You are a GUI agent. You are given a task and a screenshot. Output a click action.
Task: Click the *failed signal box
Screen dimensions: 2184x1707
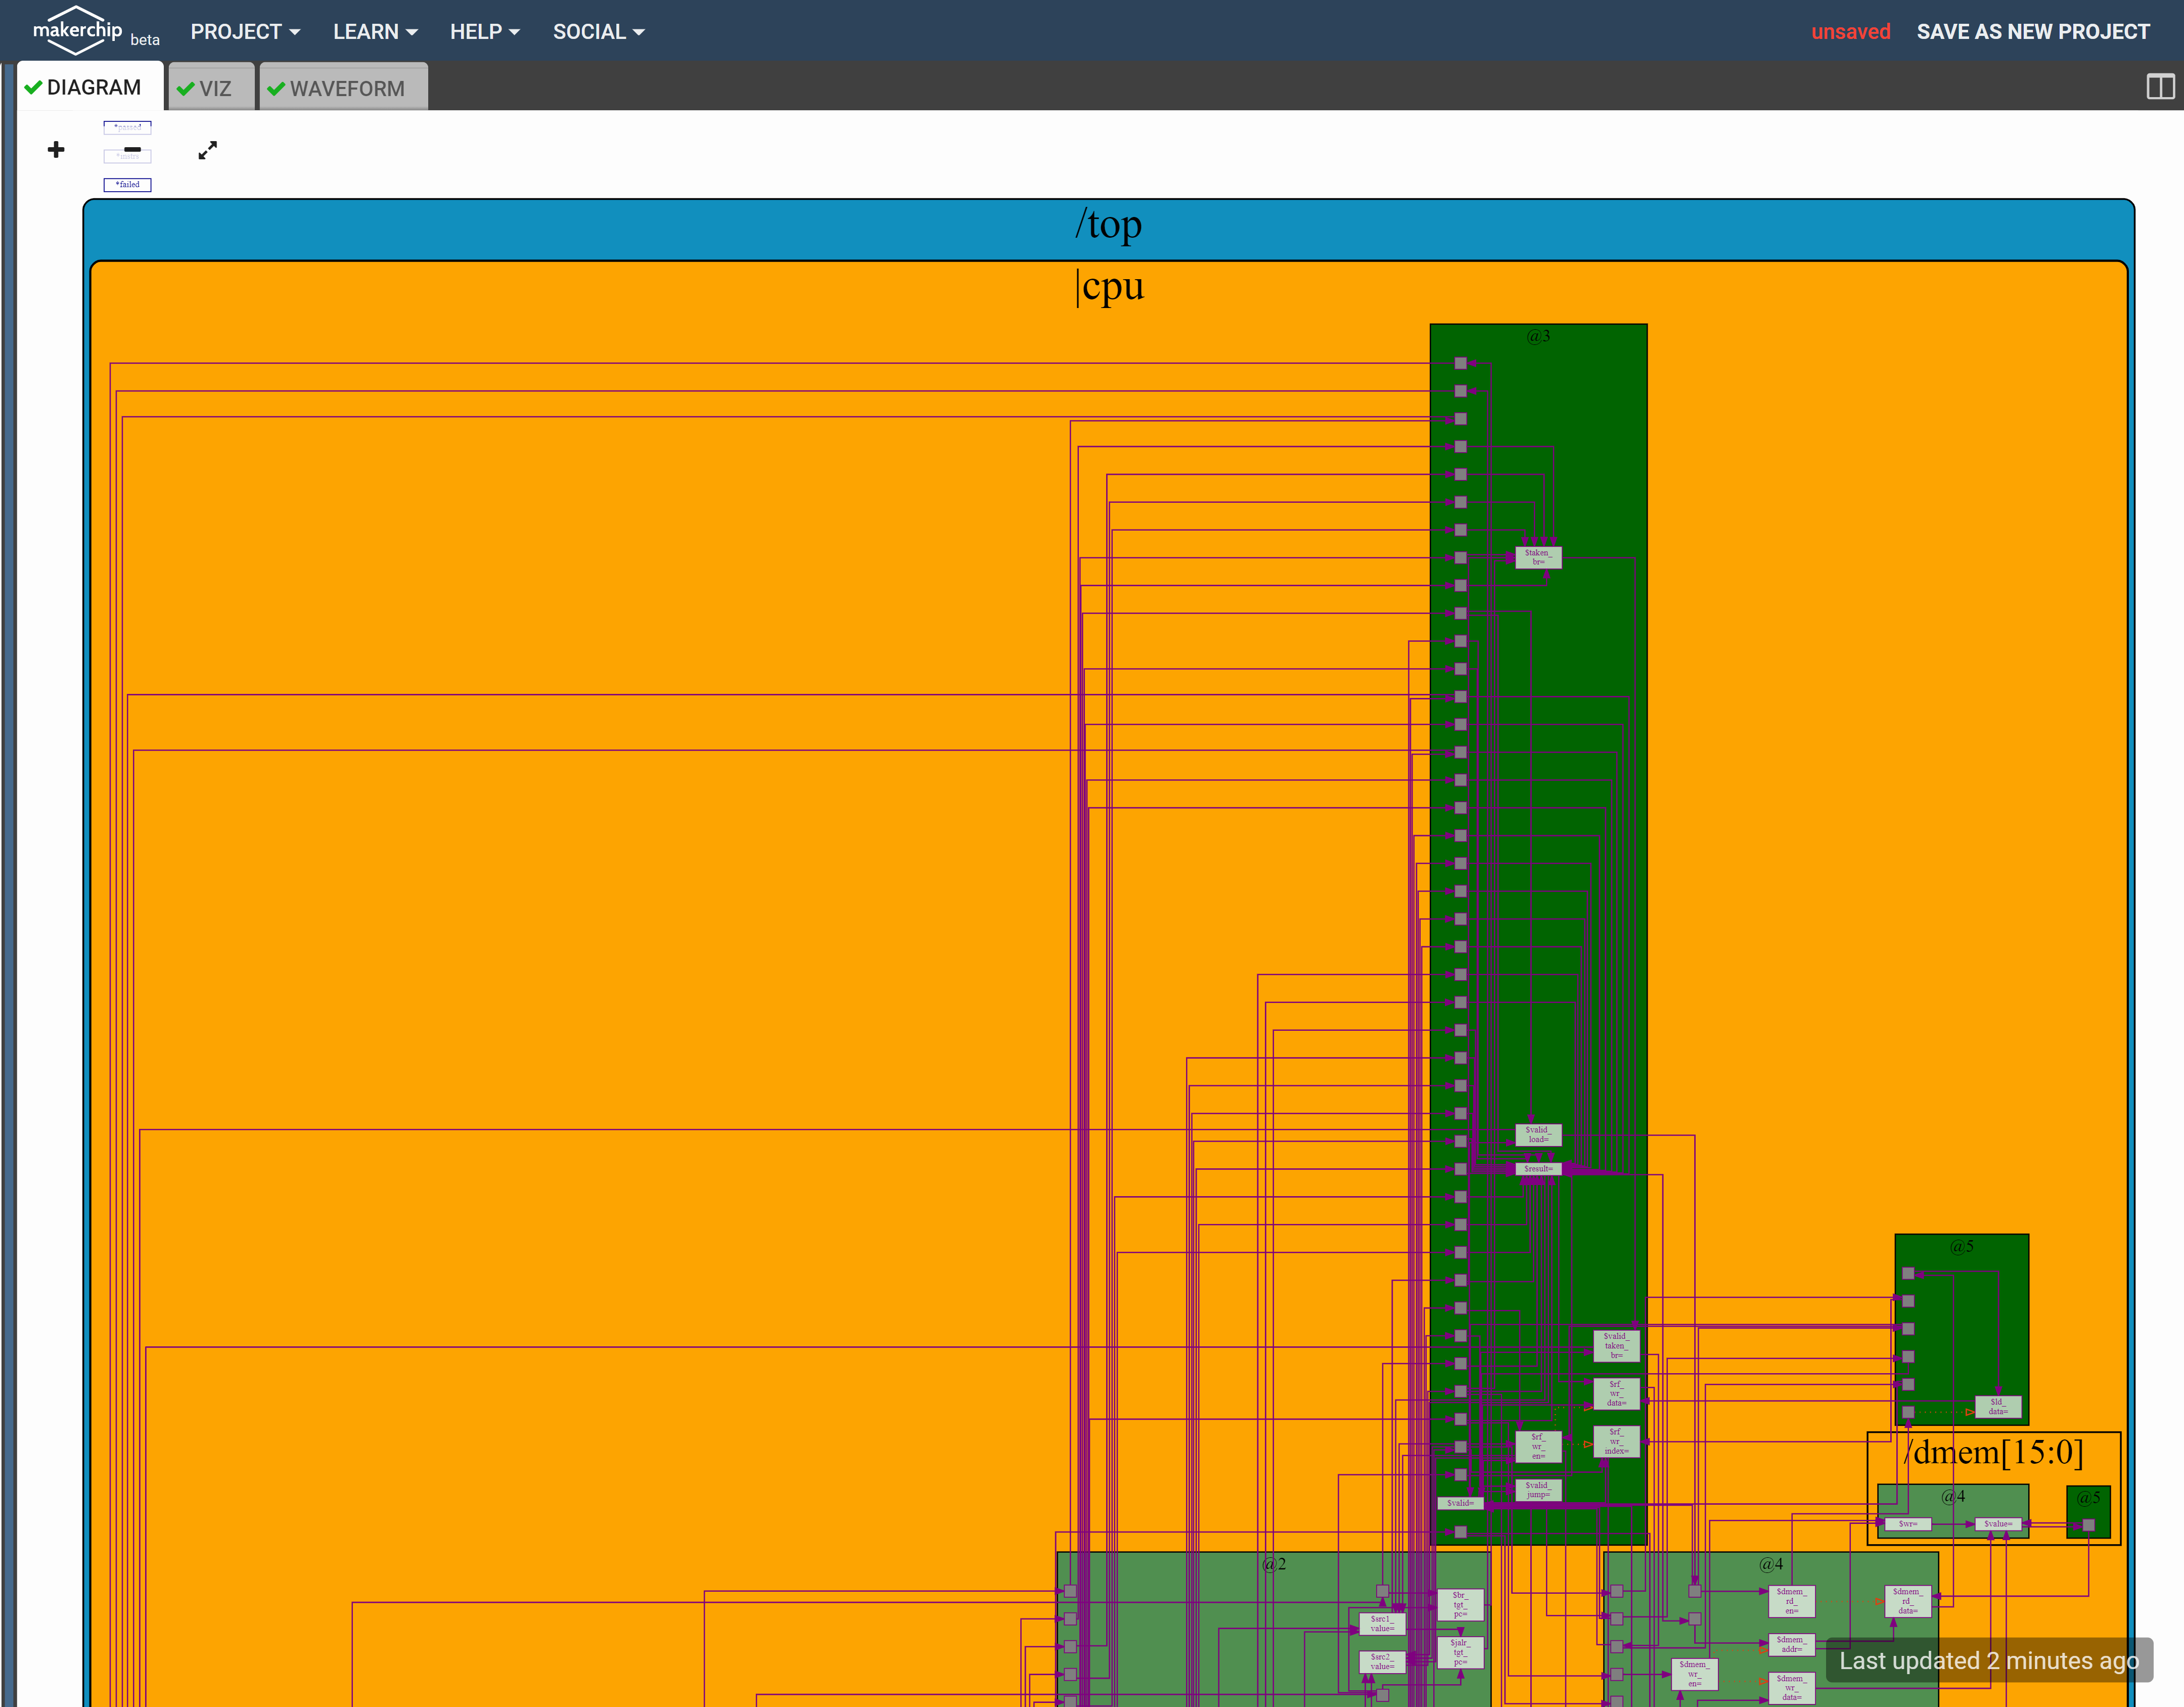click(x=127, y=185)
